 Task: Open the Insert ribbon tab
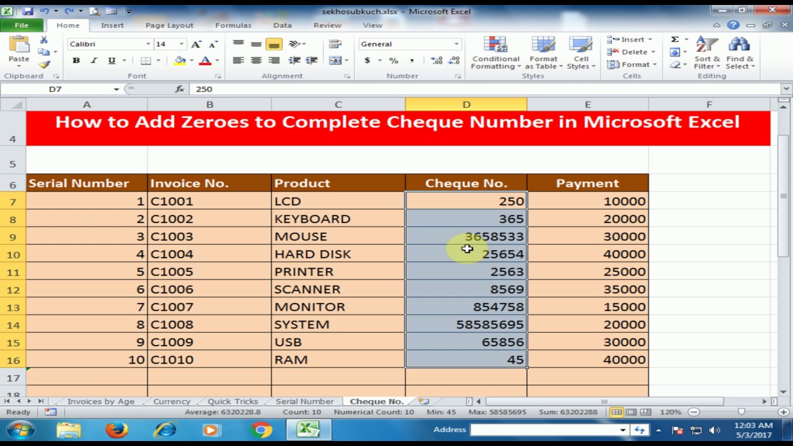(x=112, y=25)
